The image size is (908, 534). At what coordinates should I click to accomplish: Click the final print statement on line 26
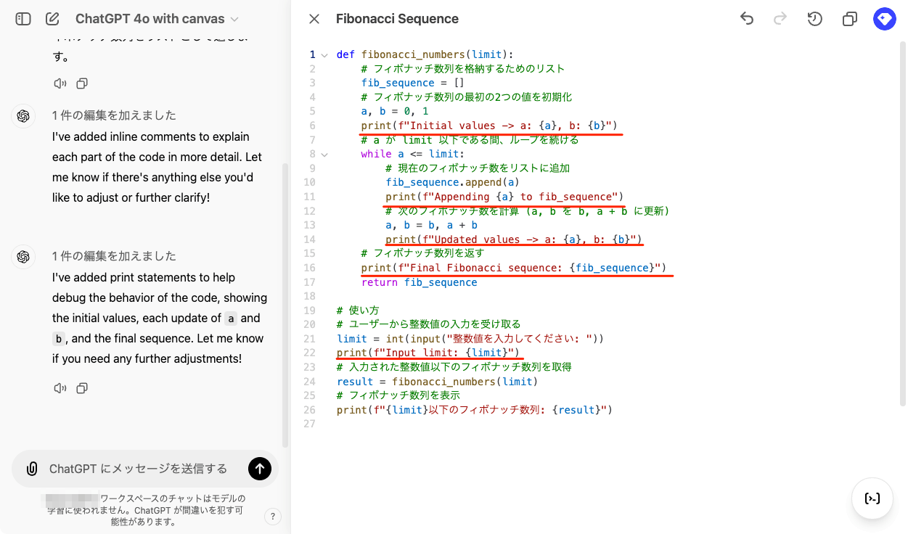475,410
